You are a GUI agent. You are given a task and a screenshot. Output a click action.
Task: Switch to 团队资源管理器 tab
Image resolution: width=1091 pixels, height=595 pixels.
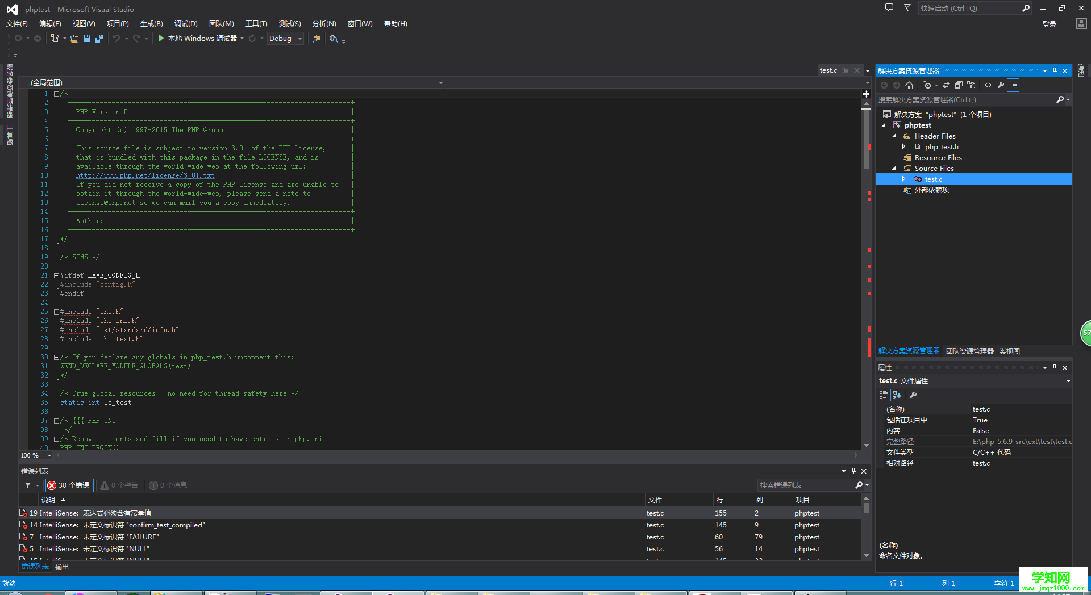pyautogui.click(x=969, y=351)
